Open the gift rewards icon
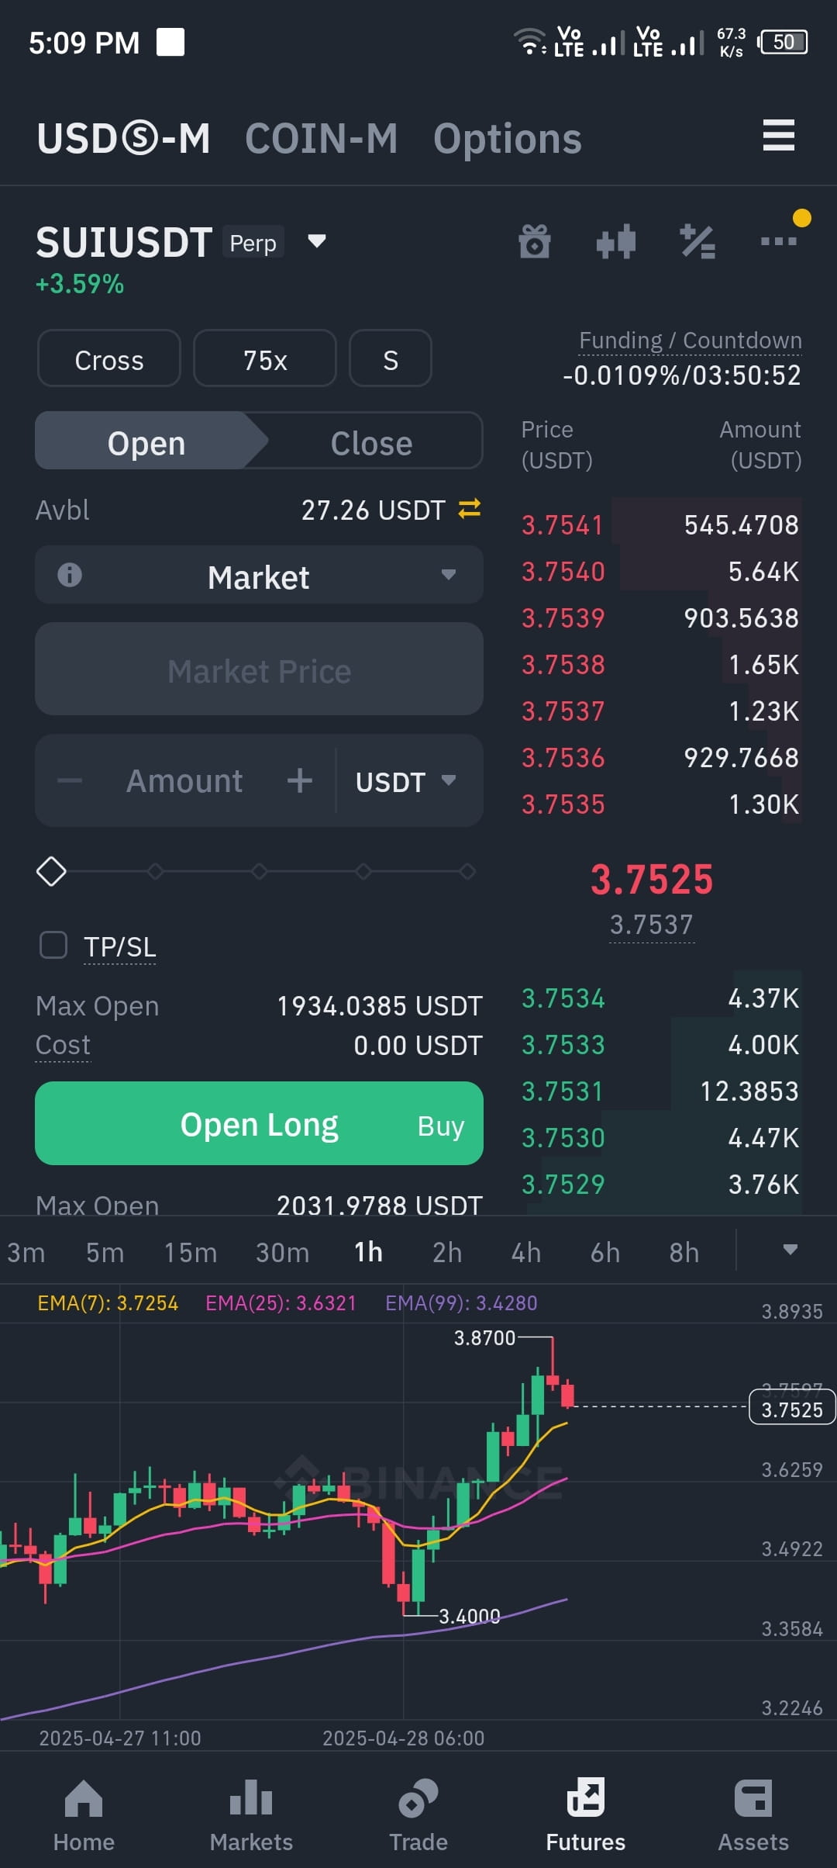The width and height of the screenshot is (837, 1868). point(535,241)
